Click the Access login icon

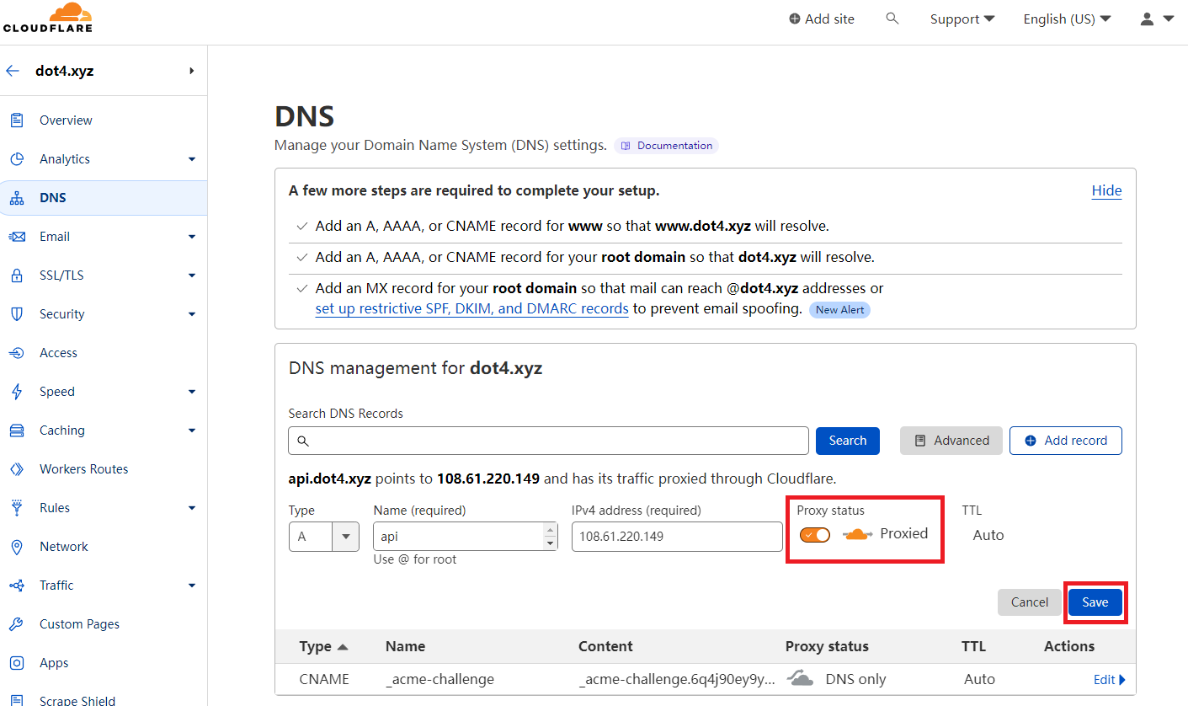tap(16, 353)
